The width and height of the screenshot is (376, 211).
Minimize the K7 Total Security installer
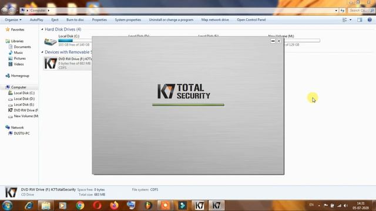273,41
